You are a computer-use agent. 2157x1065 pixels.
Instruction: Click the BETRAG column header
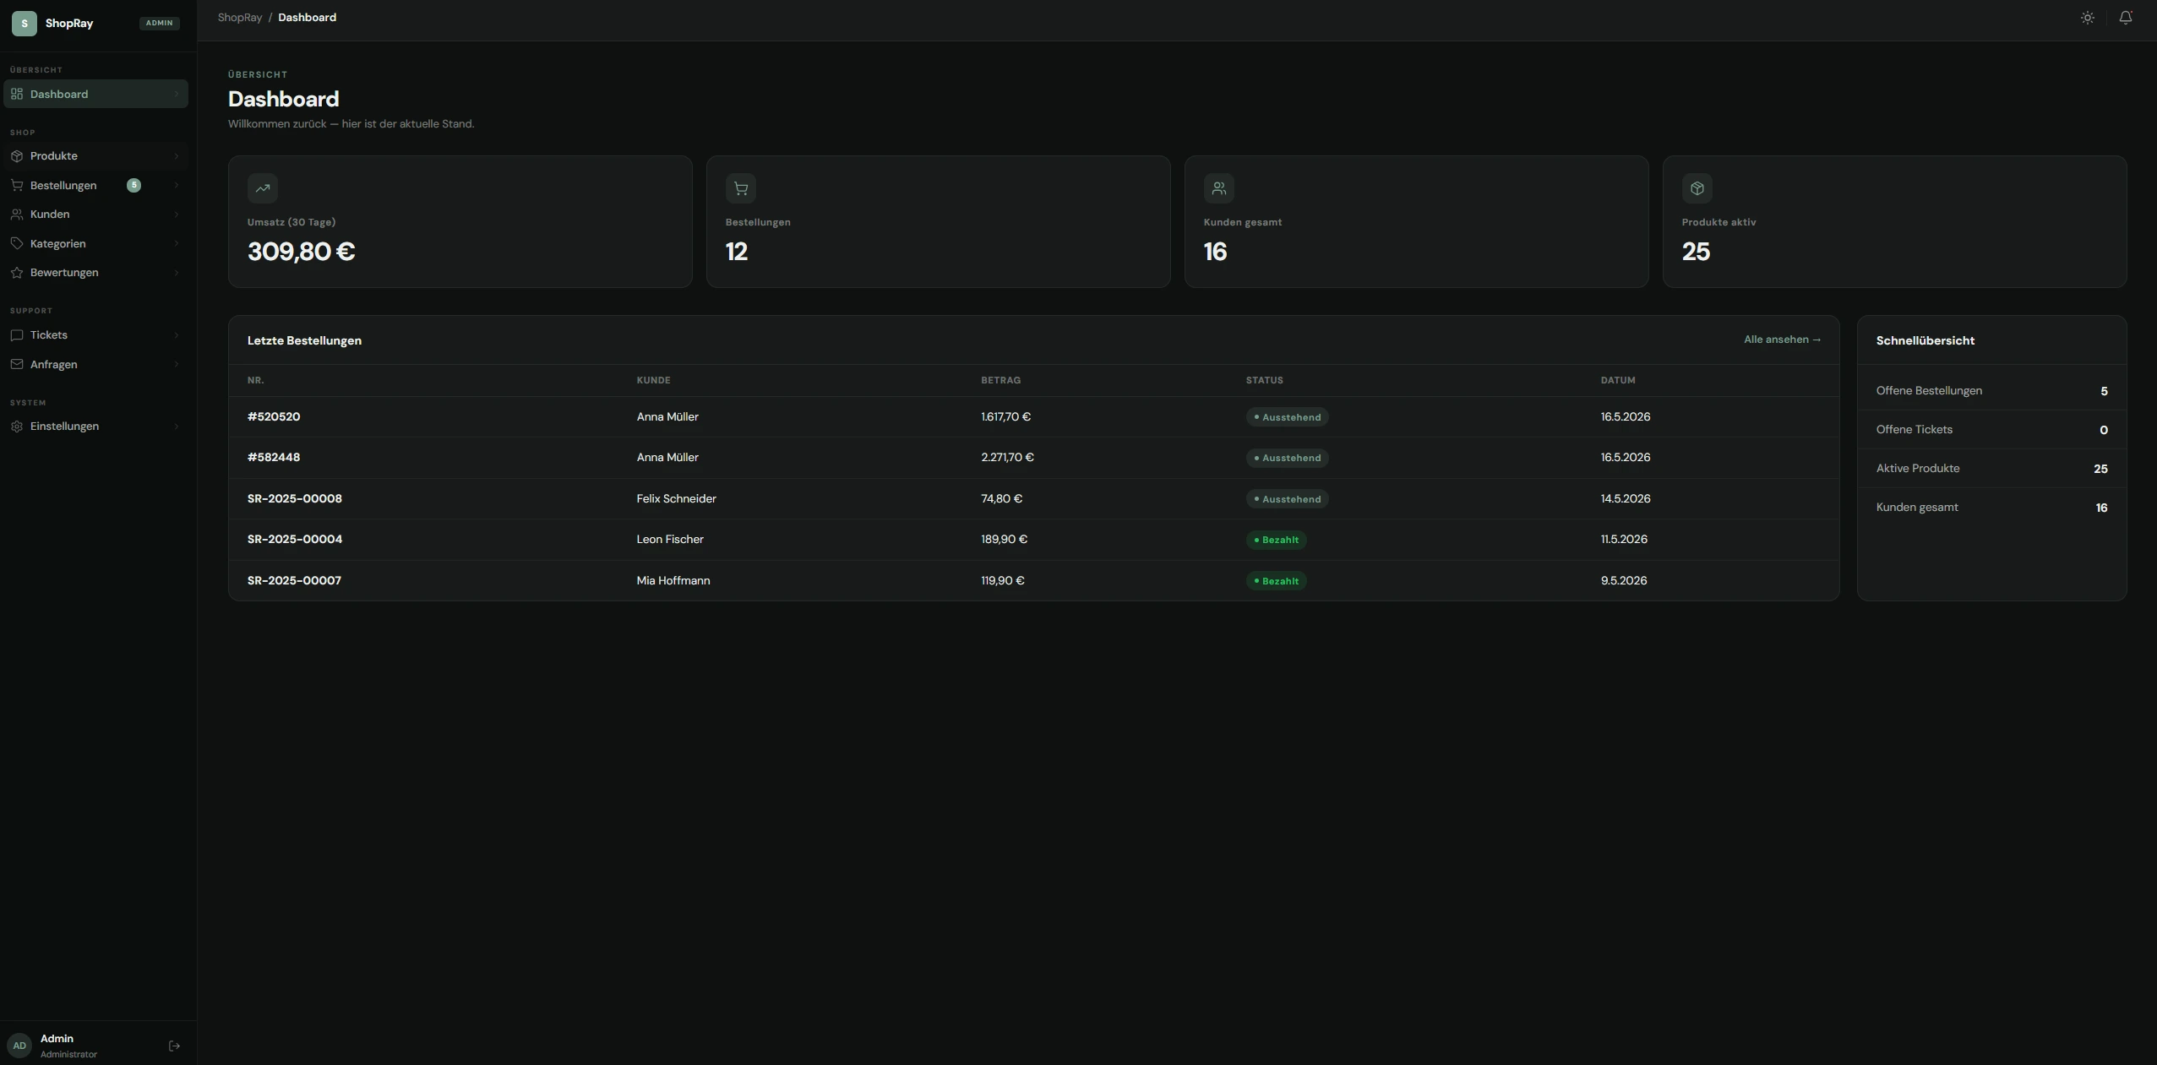pyautogui.click(x=1000, y=380)
